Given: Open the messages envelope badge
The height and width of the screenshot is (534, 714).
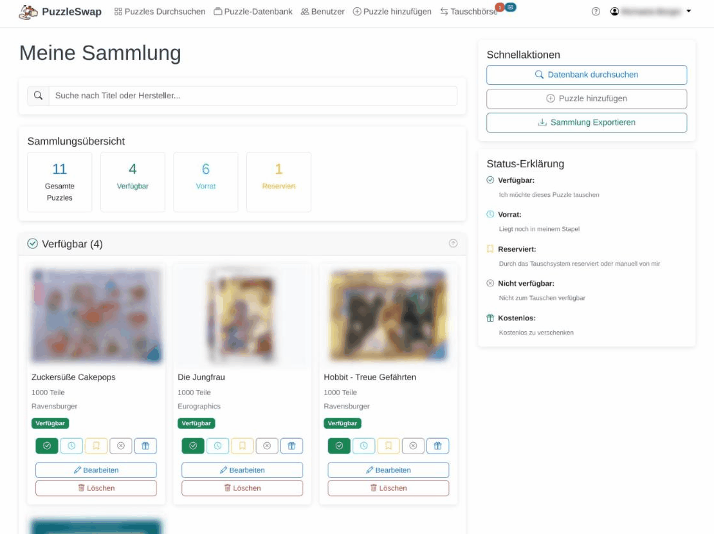Looking at the screenshot, I should [510, 7].
